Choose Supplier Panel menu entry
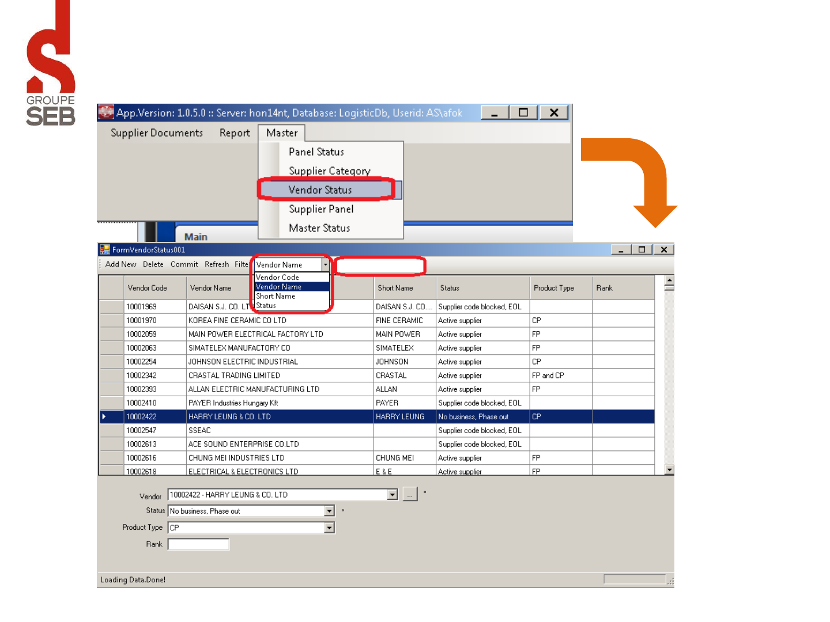Screen dimensions: 830x622 point(321,209)
